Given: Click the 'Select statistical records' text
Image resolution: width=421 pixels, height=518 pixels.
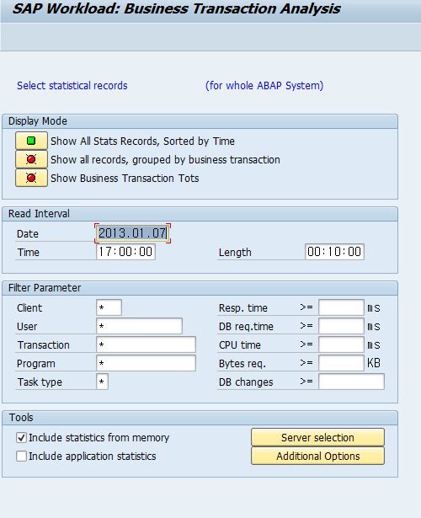Looking at the screenshot, I should pos(72,86).
